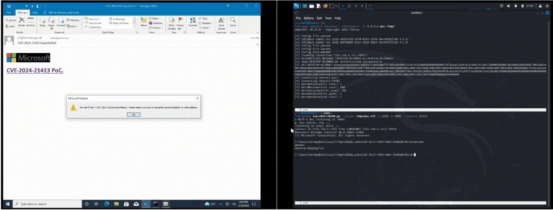Image resolution: width=553 pixels, height=210 pixels.
Task: Open the Actions dropdown in Move group
Action: pyautogui.click(x=156, y=28)
